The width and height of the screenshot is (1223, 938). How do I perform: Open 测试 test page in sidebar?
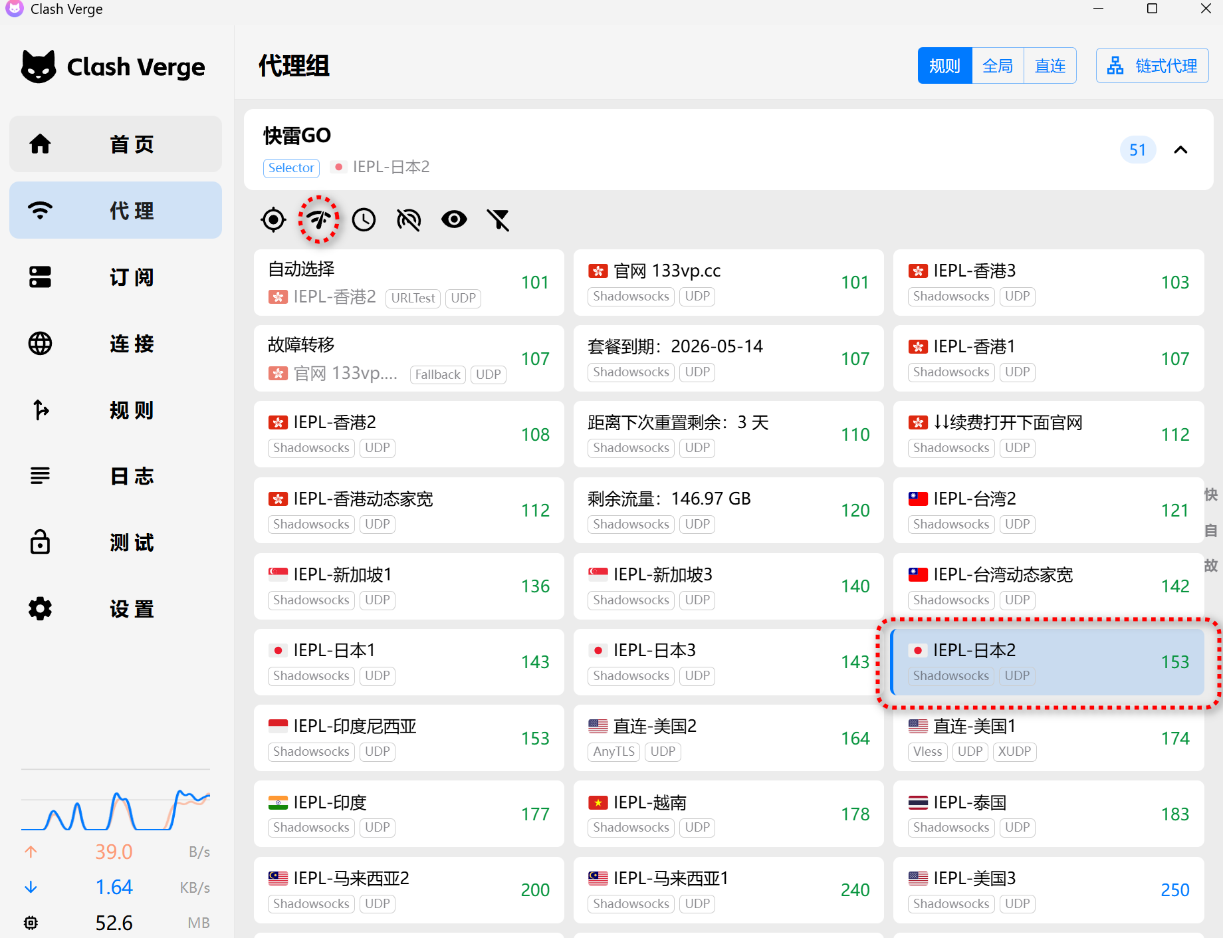[x=116, y=542]
